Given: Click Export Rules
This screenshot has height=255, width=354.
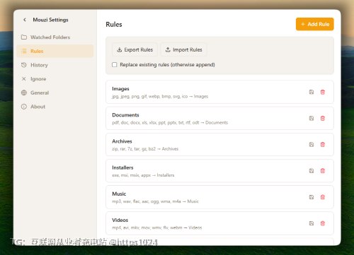Looking at the screenshot, I should [135, 49].
